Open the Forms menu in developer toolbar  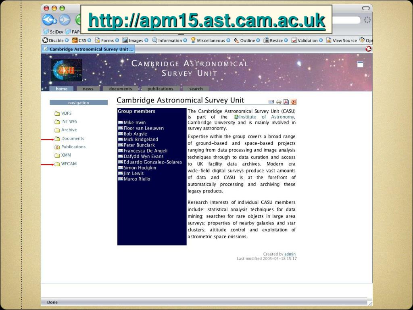click(x=106, y=40)
